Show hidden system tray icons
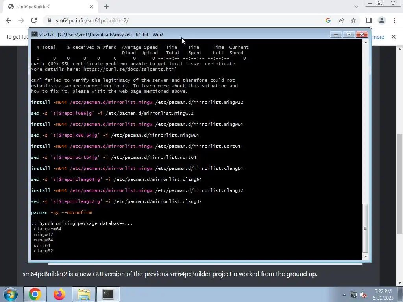The image size is (403, 302). pos(344,295)
